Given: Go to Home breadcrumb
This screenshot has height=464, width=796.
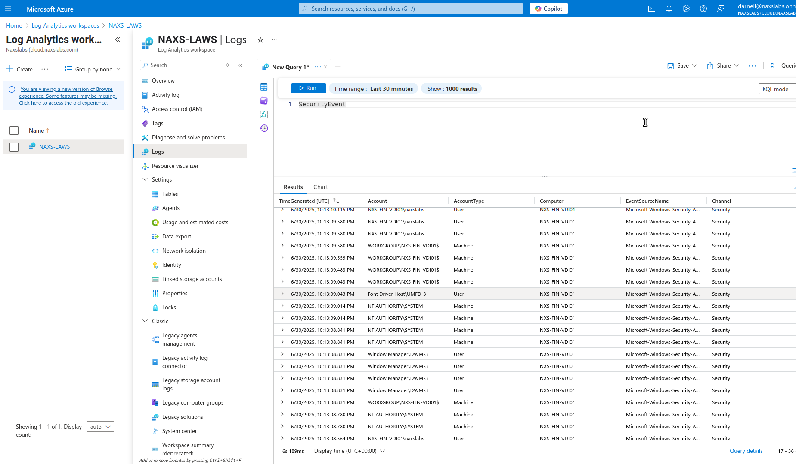Looking at the screenshot, I should (x=14, y=25).
